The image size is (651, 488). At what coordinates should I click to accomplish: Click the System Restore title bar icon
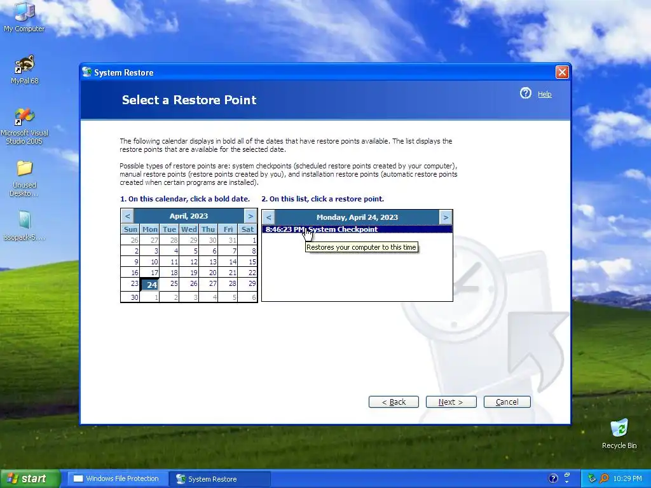[86, 72]
